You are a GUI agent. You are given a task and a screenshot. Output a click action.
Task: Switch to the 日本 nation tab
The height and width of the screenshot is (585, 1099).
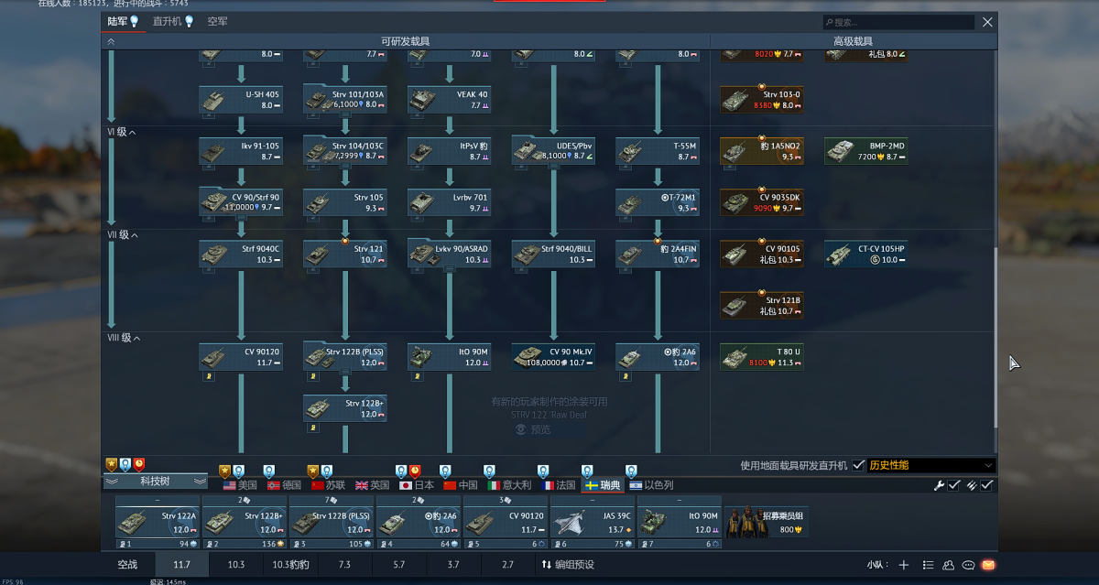[x=417, y=485]
